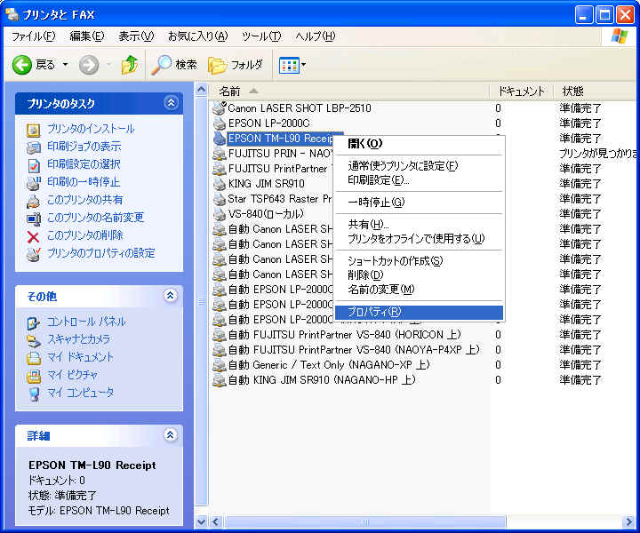
Task: Click the コントロール パネル icon
Action: [x=34, y=323]
